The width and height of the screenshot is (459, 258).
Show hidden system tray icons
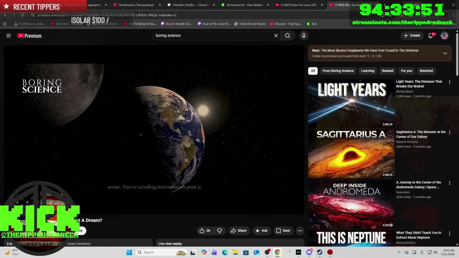399,252
